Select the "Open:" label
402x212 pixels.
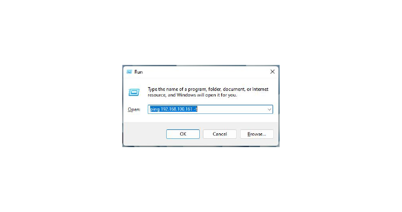tap(134, 110)
